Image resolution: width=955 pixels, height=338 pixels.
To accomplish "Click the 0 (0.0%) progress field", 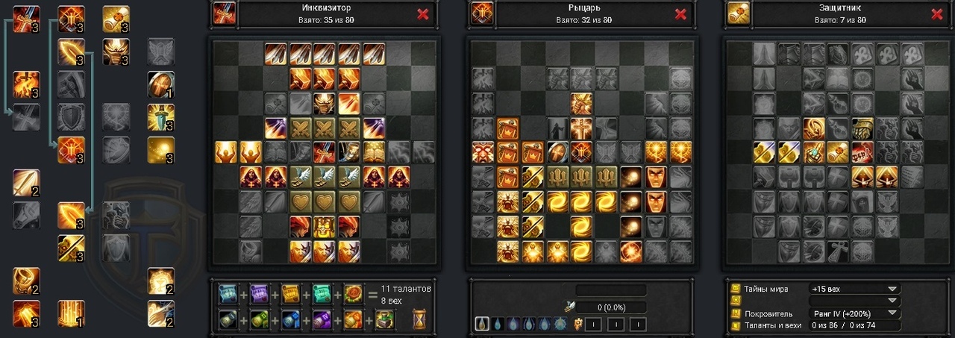I will [x=611, y=307].
